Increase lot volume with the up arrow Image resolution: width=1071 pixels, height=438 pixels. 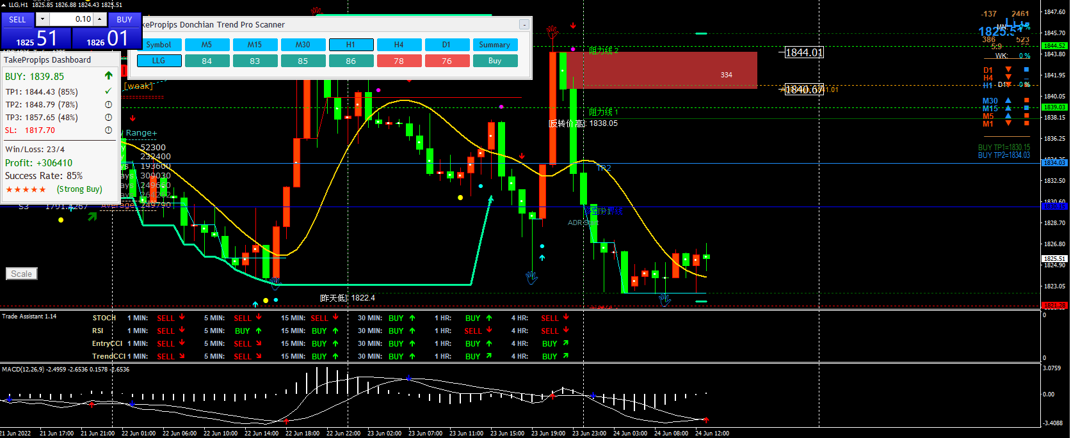point(101,19)
